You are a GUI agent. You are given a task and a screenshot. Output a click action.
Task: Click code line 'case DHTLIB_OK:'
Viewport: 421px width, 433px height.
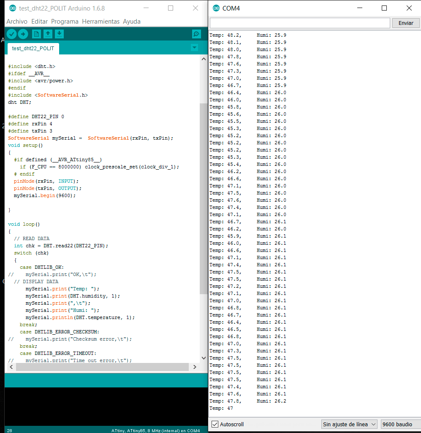point(42,267)
